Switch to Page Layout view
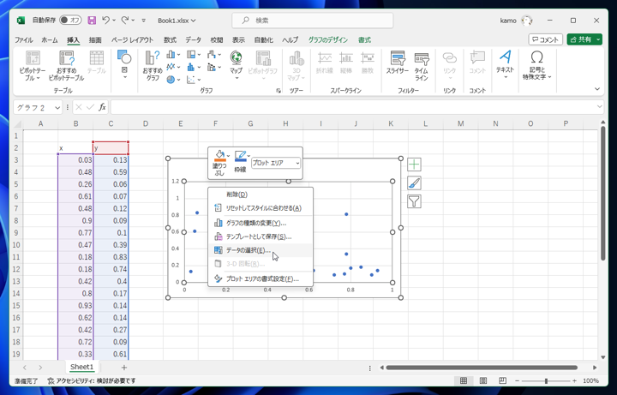617x395 pixels. (x=482, y=380)
